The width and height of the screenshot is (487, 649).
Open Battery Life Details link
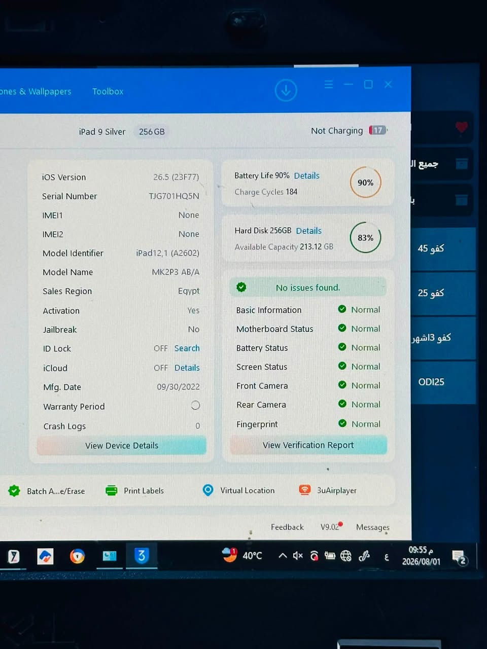[306, 175]
